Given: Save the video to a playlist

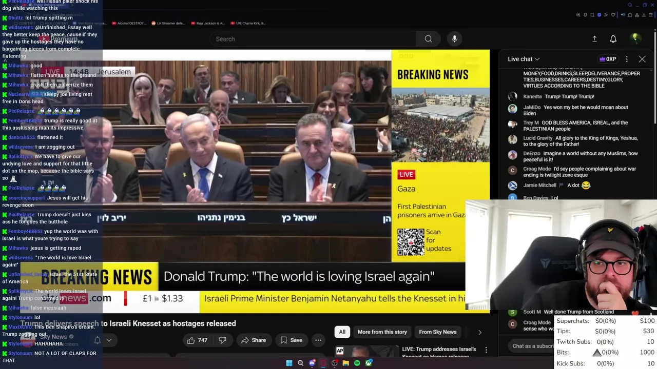Looking at the screenshot, I should pyautogui.click(x=291, y=340).
